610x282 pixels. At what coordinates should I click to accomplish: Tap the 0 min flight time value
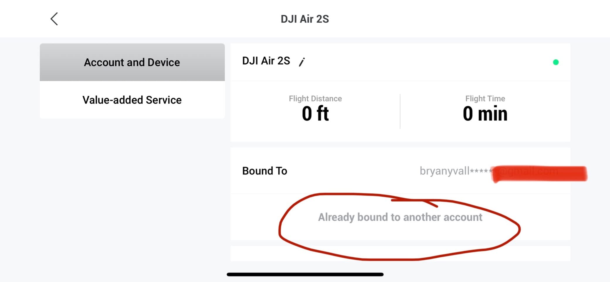pyautogui.click(x=485, y=114)
